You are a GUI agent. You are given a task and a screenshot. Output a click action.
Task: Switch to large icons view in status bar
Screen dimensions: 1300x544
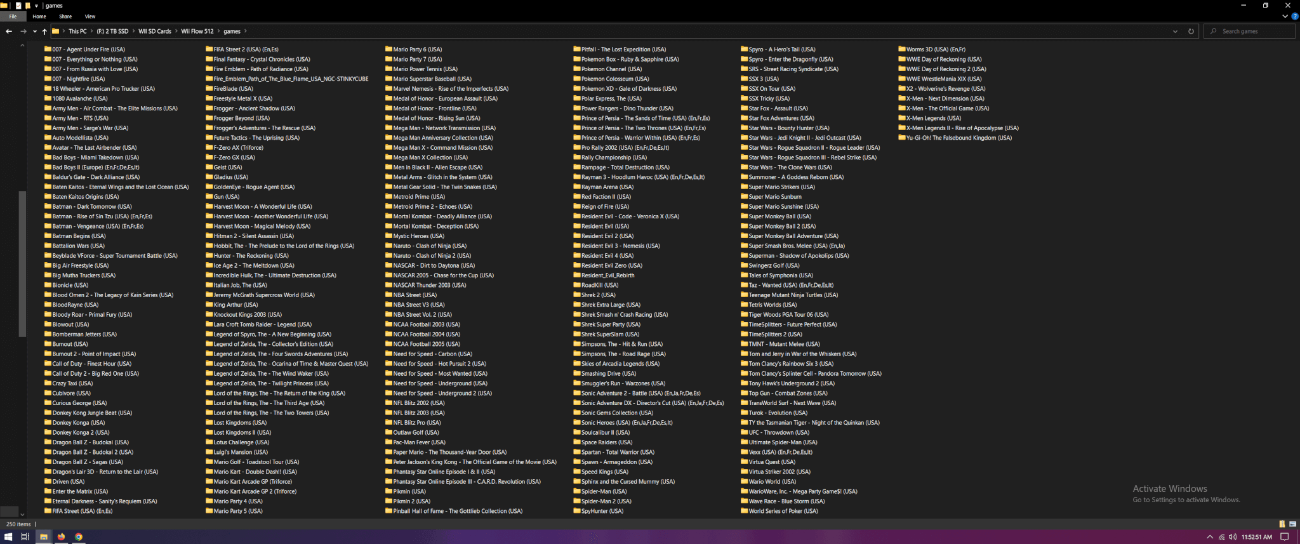(x=1292, y=524)
